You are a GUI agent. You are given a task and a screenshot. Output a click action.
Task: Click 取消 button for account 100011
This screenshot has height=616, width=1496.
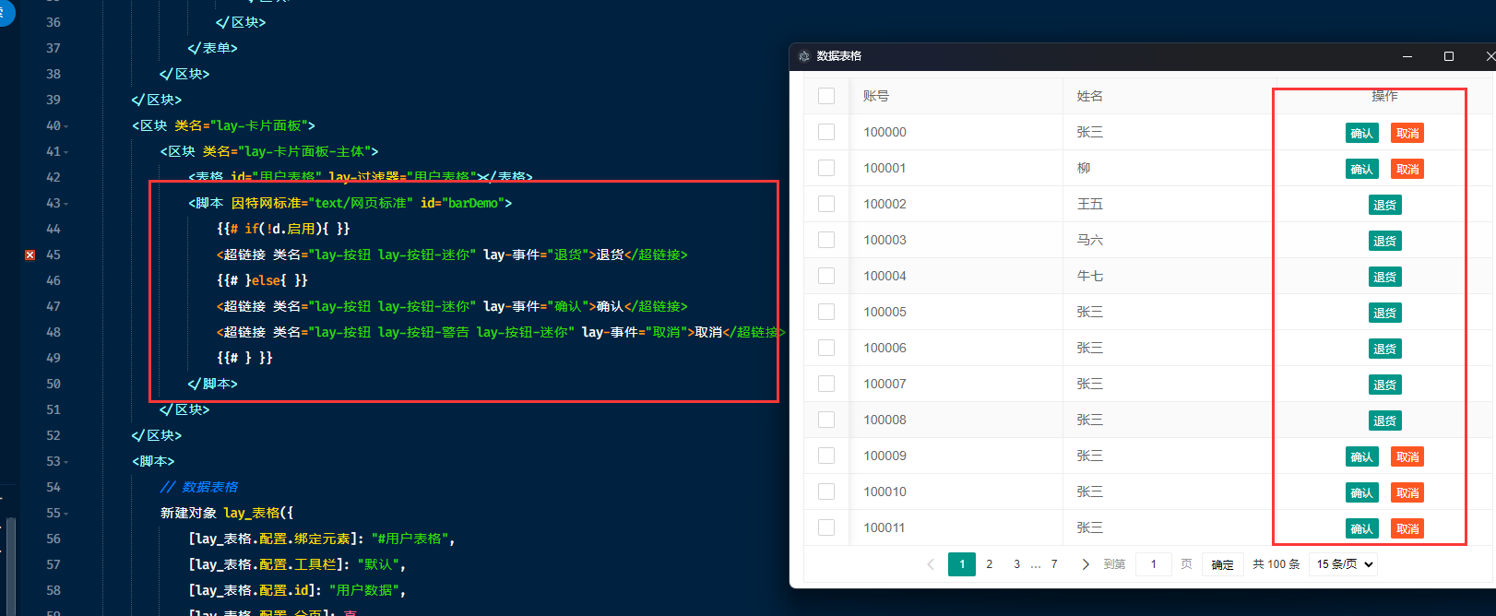point(1407,528)
